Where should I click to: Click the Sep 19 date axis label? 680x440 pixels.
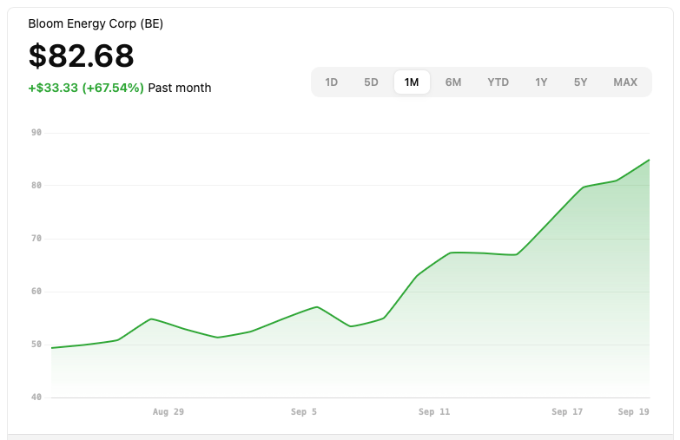click(x=634, y=412)
